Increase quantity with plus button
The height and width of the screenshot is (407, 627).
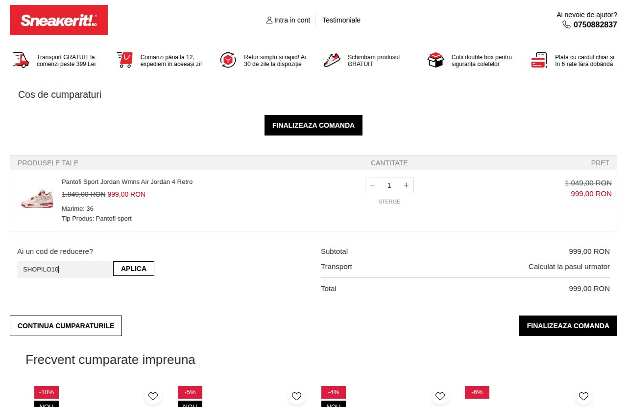406,185
